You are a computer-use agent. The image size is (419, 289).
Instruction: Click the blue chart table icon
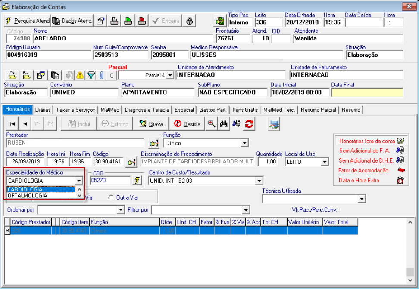(274, 124)
